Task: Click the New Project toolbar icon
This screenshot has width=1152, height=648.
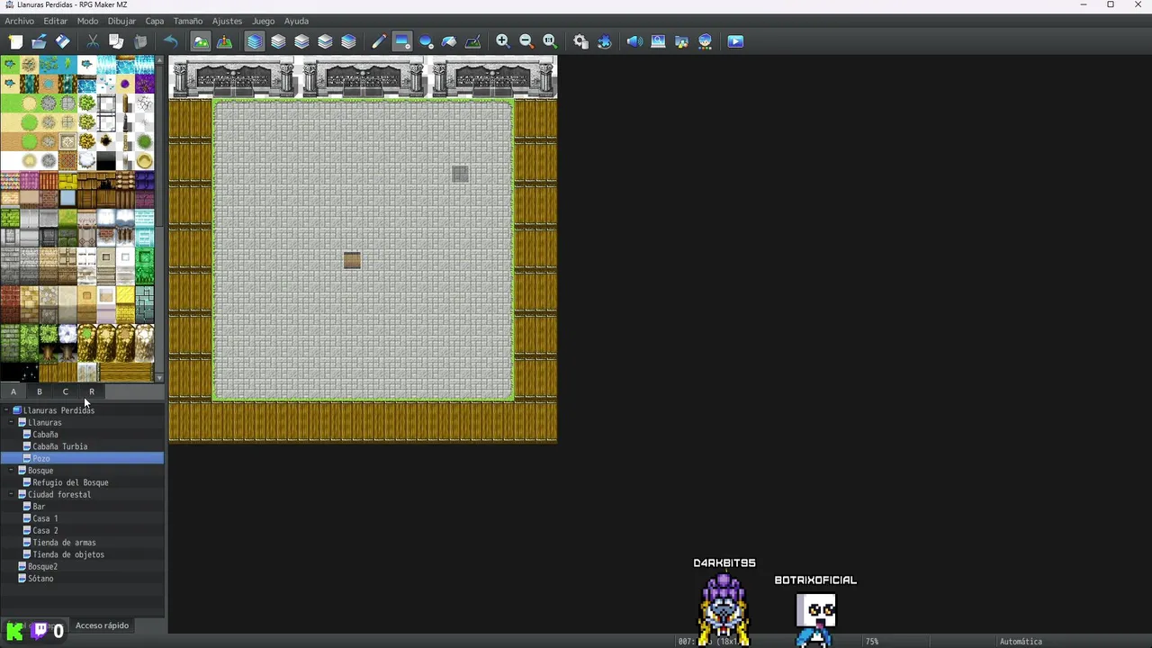Action: pos(15,41)
